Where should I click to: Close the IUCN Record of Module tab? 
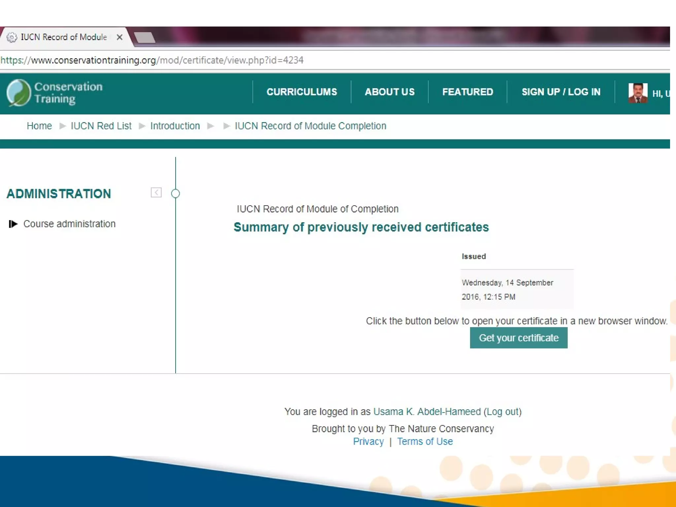coord(119,37)
